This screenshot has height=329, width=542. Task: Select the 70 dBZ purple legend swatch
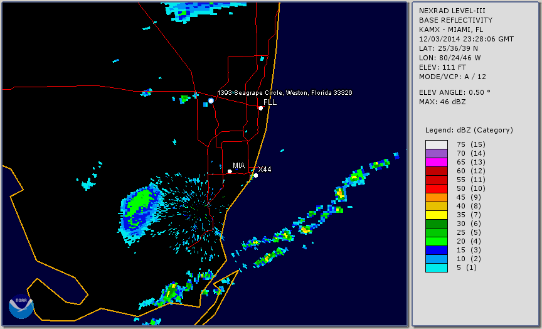(437, 153)
